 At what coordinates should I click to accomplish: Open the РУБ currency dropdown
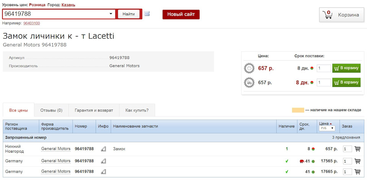(x=327, y=129)
